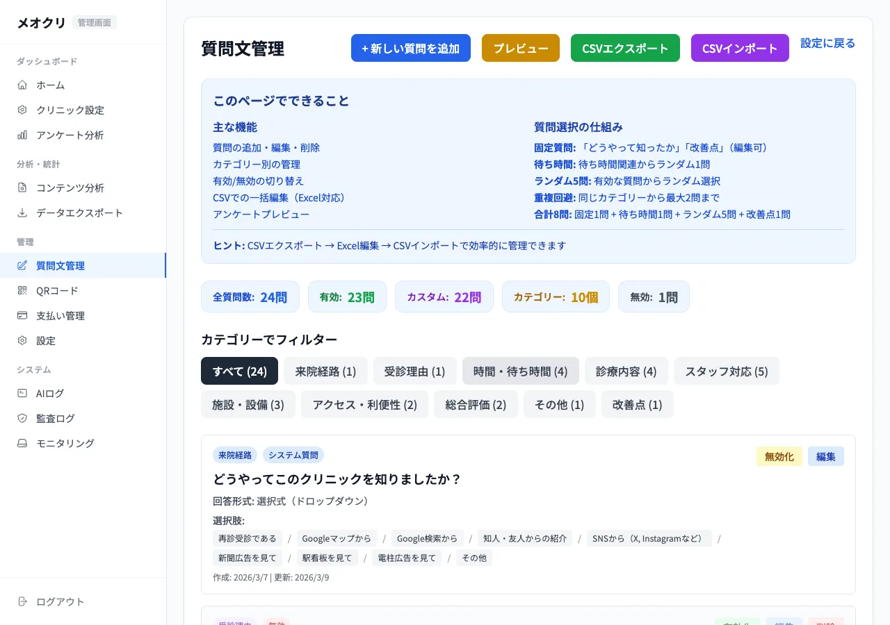Filter by 施設・設備 (3)
The height and width of the screenshot is (625, 890).
coord(248,404)
